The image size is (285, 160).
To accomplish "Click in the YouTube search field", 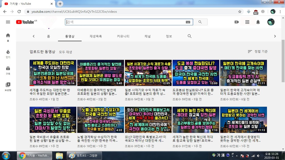I will coord(125,22).
